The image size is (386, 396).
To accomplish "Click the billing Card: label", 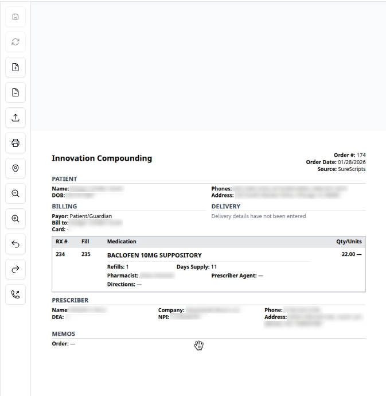I will pyautogui.click(x=59, y=230).
